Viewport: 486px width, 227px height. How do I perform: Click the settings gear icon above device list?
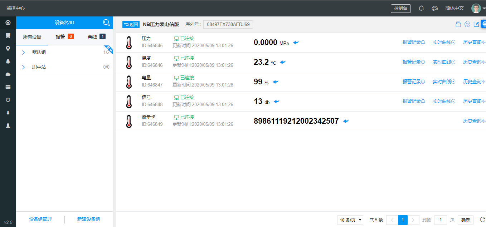coord(467,24)
